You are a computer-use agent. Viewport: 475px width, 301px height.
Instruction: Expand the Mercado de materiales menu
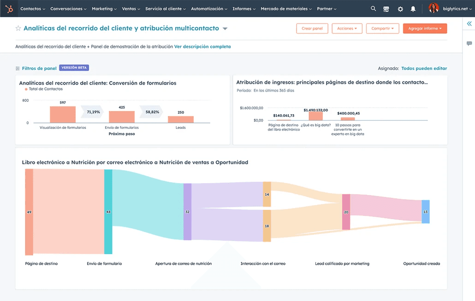[286, 9]
